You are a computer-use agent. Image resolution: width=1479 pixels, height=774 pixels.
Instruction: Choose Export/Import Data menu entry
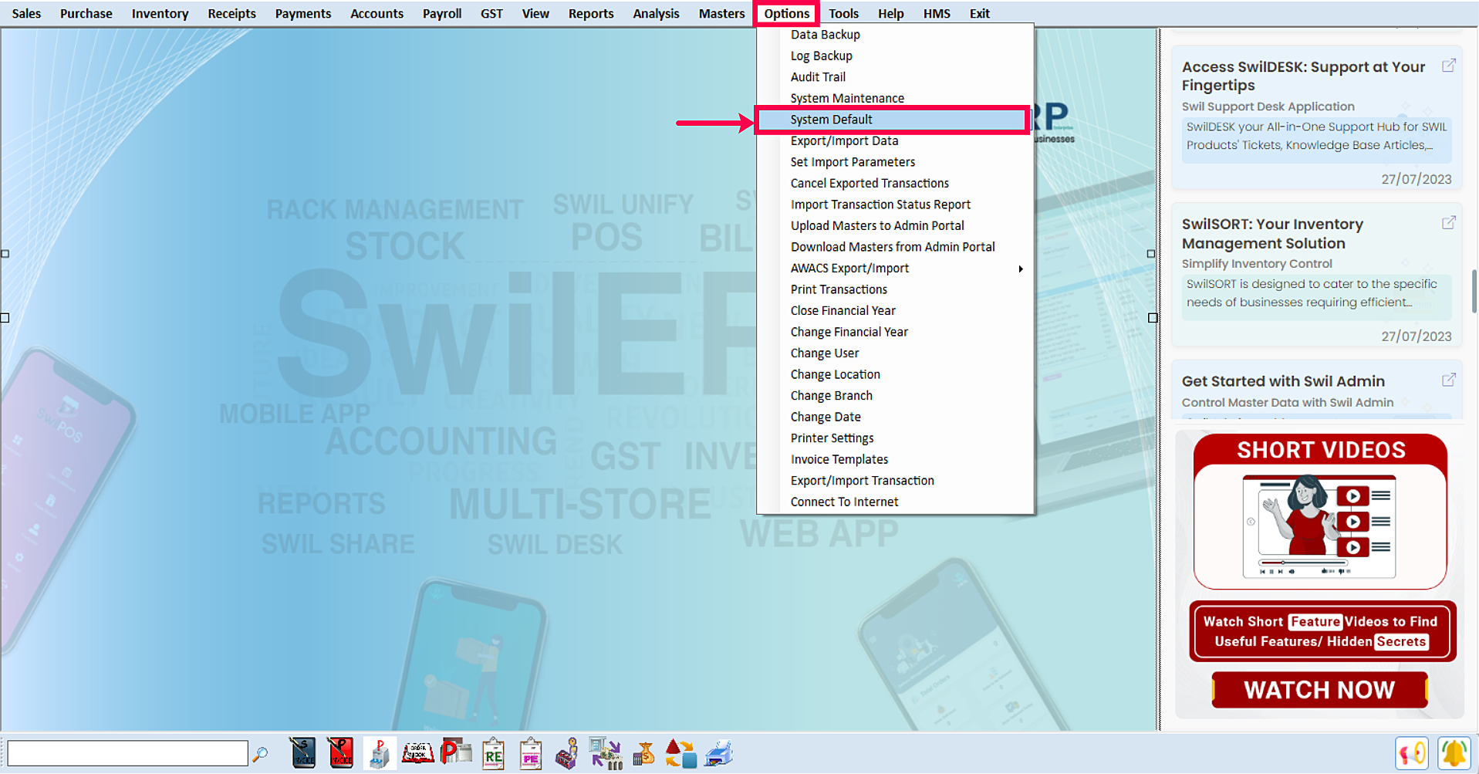click(895, 140)
